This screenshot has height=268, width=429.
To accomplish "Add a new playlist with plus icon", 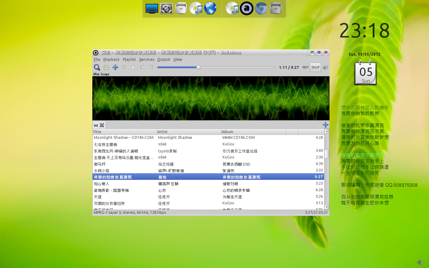I will coord(326,125).
